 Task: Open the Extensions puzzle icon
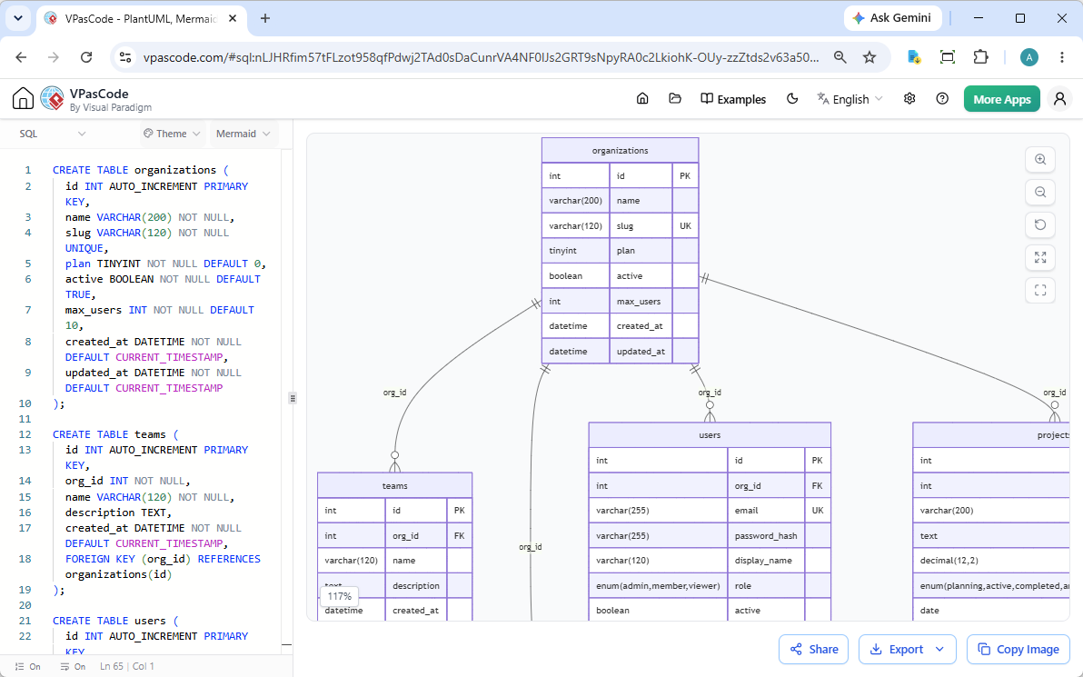980,57
